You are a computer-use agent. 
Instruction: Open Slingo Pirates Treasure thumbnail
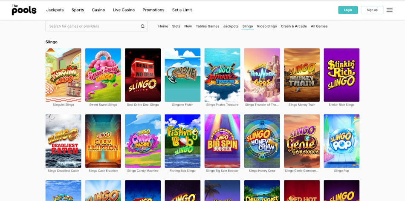point(223,75)
